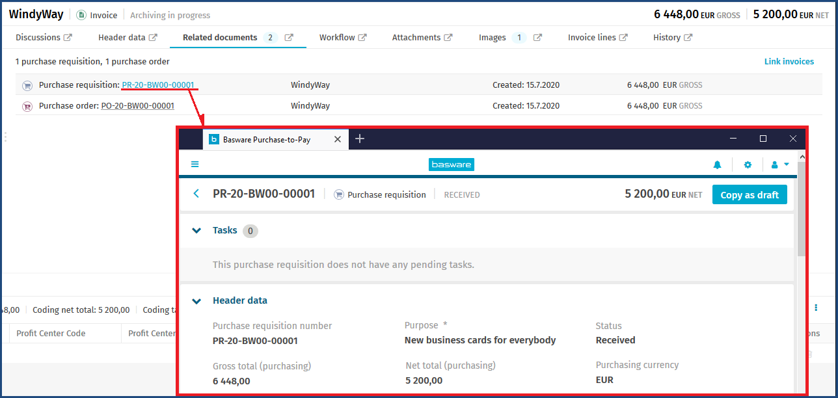Click the Gross total value 6 448,00 in Header data
838x398 pixels.
pyautogui.click(x=232, y=381)
